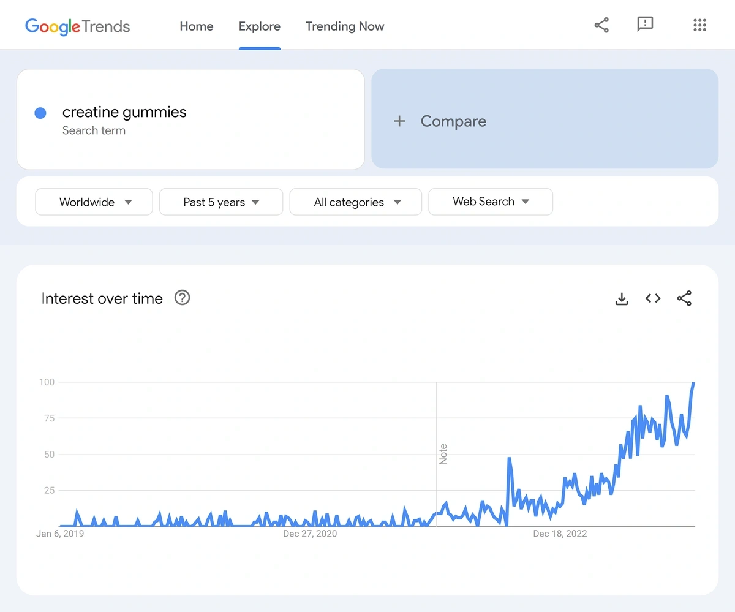The height and width of the screenshot is (612, 735).
Task: Expand the Web Search type dropdown
Action: tap(491, 202)
